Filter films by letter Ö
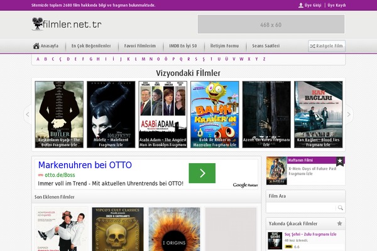The height and width of the screenshot is (251, 377). pyautogui.click(x=166, y=59)
